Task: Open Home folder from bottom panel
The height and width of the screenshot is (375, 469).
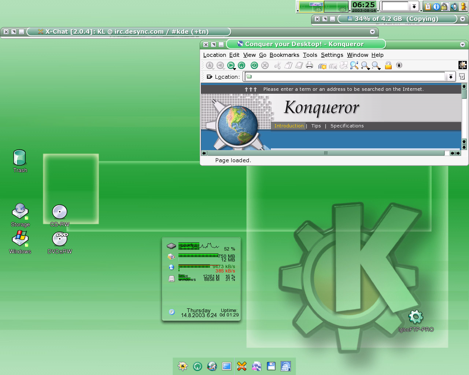Action: click(x=197, y=366)
